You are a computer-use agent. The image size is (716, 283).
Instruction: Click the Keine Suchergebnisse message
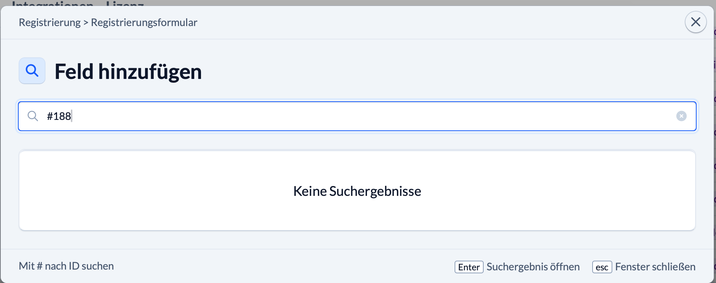pyautogui.click(x=357, y=191)
